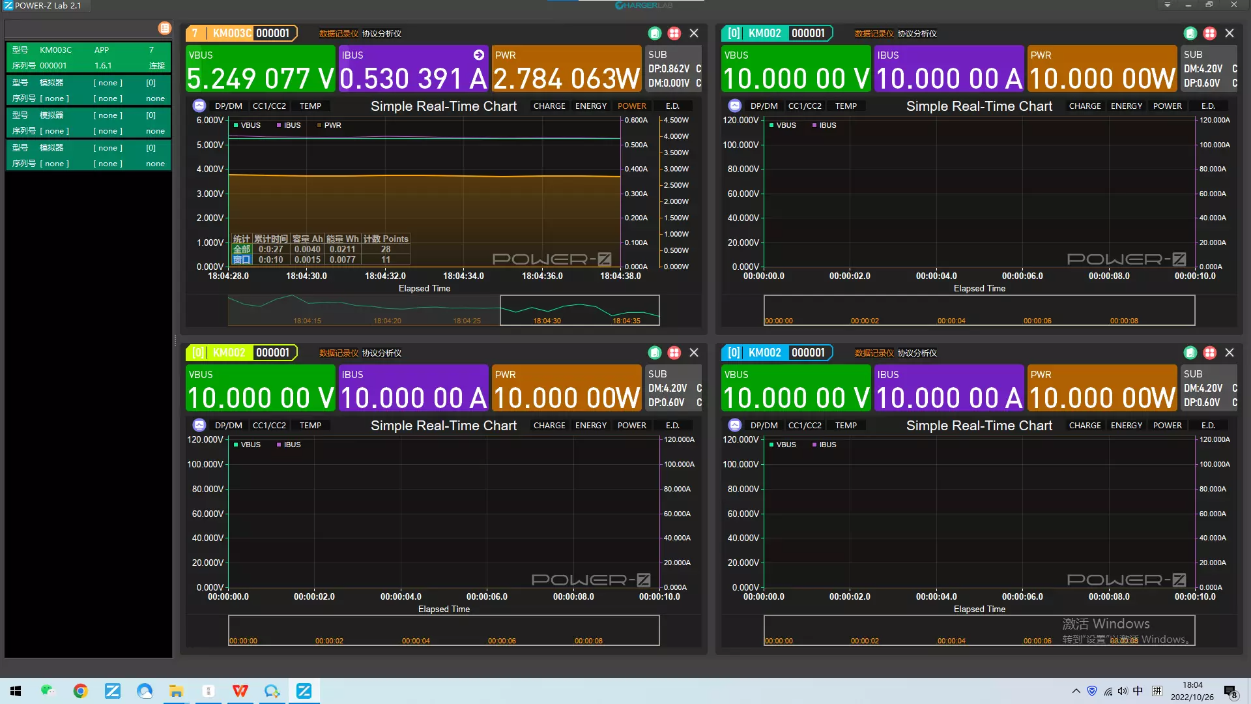Screen dimensions: 1251x704
Task: Click the overview strip in top-right KM002 panel
Action: 979,310
